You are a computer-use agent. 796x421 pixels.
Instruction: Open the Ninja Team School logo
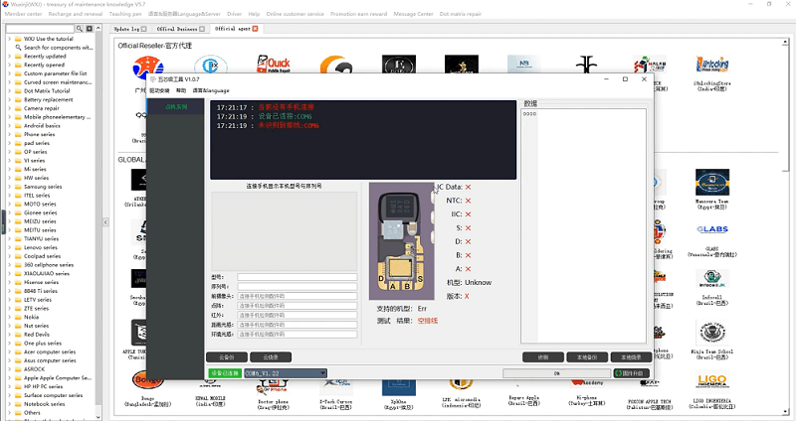(x=712, y=333)
